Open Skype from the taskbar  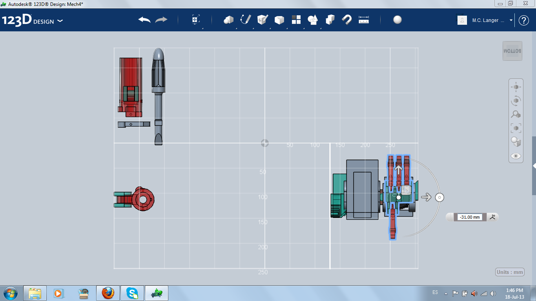pyautogui.click(x=132, y=293)
